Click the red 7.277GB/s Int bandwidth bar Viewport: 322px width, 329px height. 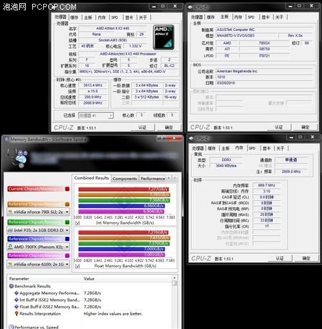(x=124, y=189)
